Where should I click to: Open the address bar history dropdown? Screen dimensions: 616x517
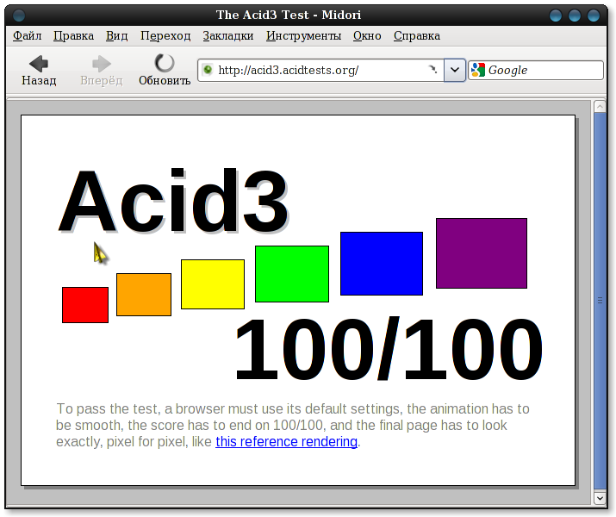pos(455,71)
